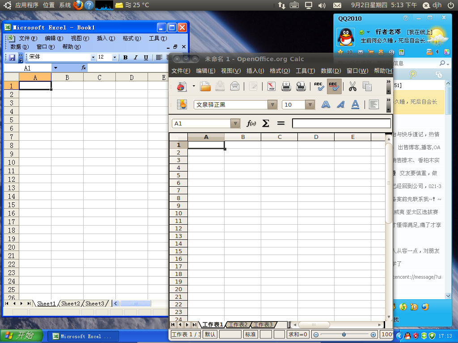Open Calc 格式(O) menu
This screenshot has width=458, height=343.
coord(280,71)
